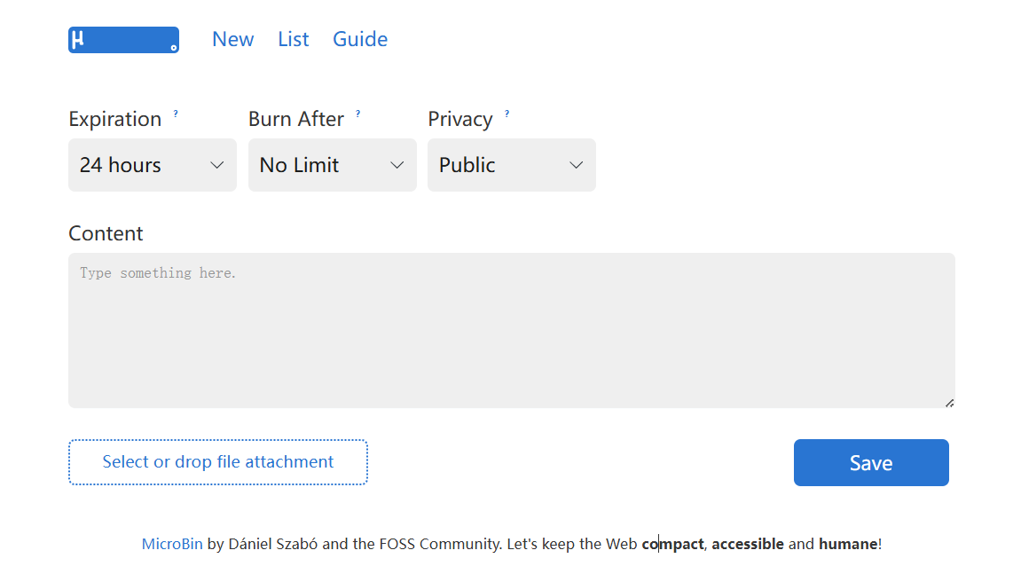The width and height of the screenshot is (1013, 574).
Task: Expand the Expiration dropdown showing 24 hours
Action: [x=153, y=165]
